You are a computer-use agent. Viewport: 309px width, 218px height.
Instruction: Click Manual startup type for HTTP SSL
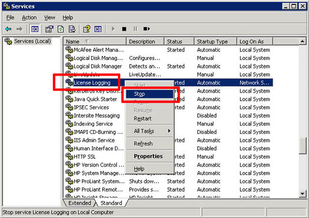click(205, 157)
